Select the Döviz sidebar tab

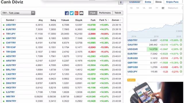point(158,2)
